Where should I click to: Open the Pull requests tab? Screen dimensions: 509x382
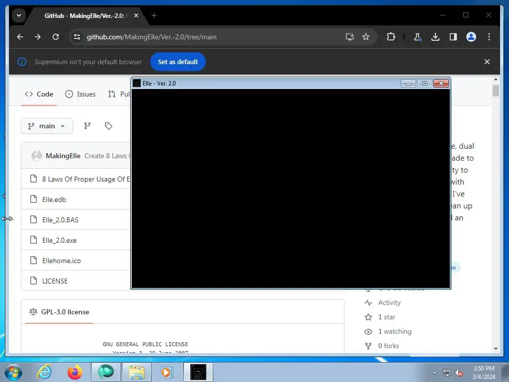(119, 94)
